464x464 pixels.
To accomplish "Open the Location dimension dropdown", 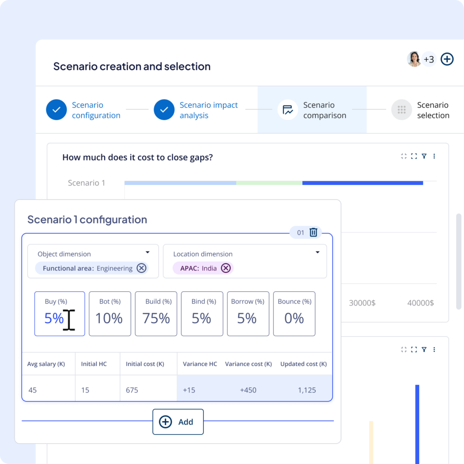I will [x=318, y=252].
